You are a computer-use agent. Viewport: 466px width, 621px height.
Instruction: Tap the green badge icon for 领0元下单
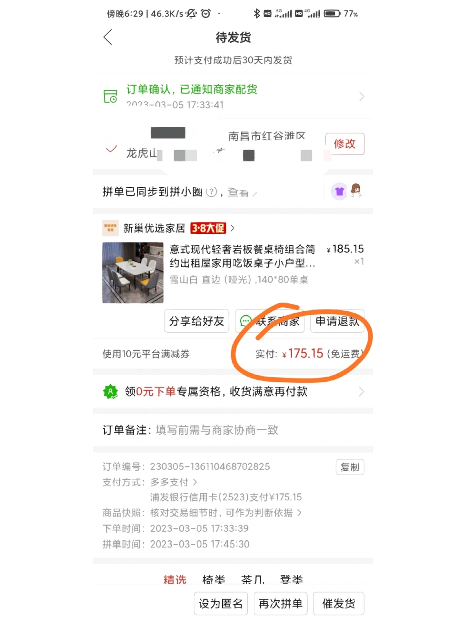110,391
